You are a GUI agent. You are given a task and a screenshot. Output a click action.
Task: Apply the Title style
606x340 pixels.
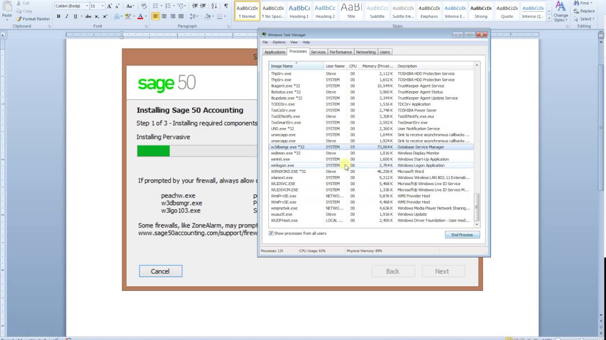click(x=351, y=11)
